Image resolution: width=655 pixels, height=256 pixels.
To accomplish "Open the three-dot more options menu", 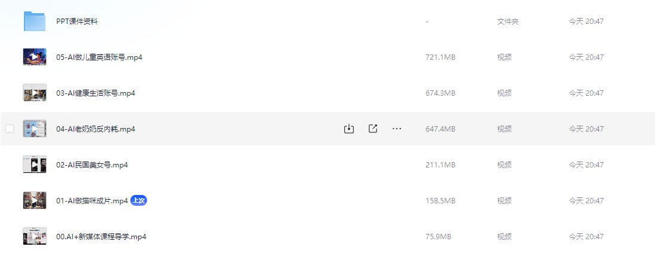I will 397,129.
